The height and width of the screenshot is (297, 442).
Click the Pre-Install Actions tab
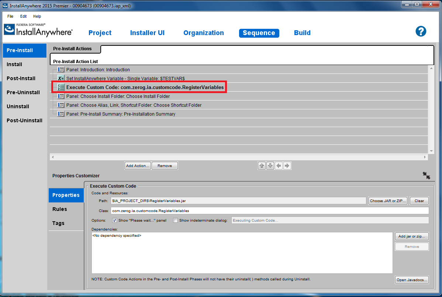(72, 48)
